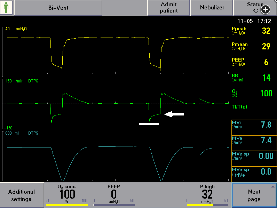Click the white horizontal line below the flow curve

[x=149, y=123]
